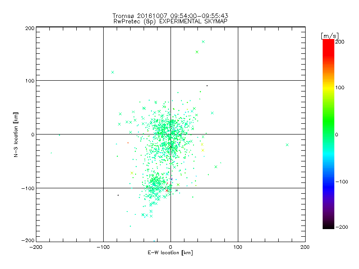Click the colorbar's '-100' label

[341, 182]
